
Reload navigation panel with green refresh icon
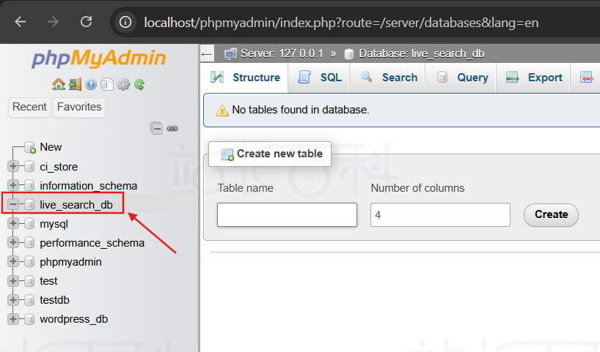(139, 84)
